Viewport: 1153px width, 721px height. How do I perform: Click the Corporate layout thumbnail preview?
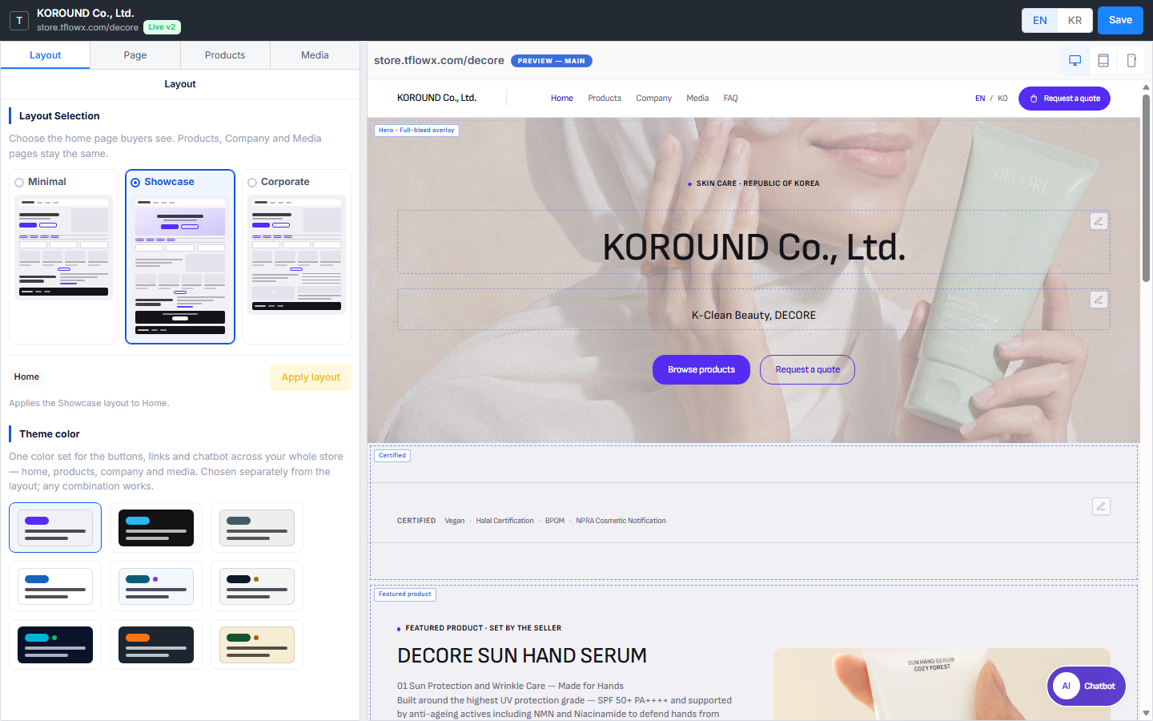tap(296, 255)
